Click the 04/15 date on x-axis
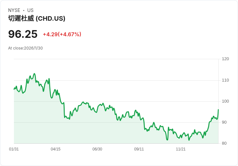238x166 pixels. click(x=56, y=149)
